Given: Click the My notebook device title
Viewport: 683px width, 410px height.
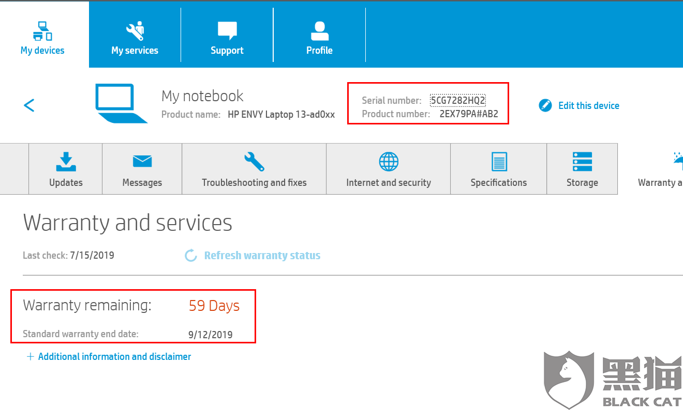Looking at the screenshot, I should [x=202, y=96].
